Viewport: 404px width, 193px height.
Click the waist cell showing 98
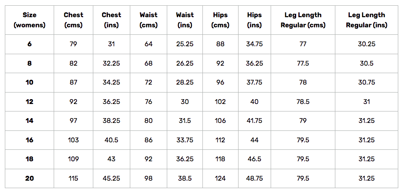click(x=148, y=178)
